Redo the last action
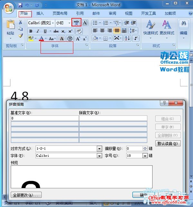 tap(37, 5)
